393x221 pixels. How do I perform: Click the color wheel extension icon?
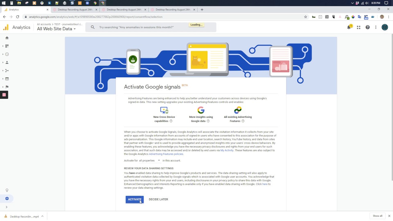[x=353, y=17]
